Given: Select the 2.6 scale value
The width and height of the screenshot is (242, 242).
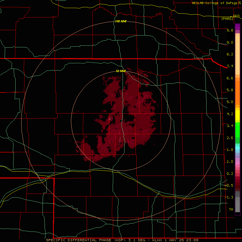Looking at the screenshot, I should pyautogui.click(x=230, y=138).
